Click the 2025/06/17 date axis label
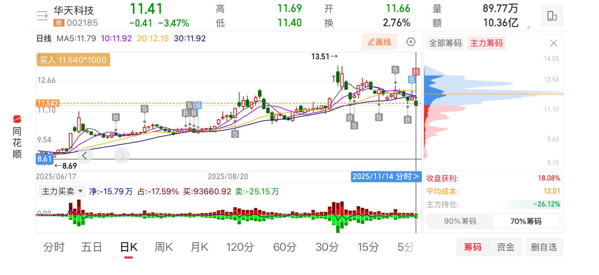This screenshot has width=599, height=275. [x=56, y=177]
